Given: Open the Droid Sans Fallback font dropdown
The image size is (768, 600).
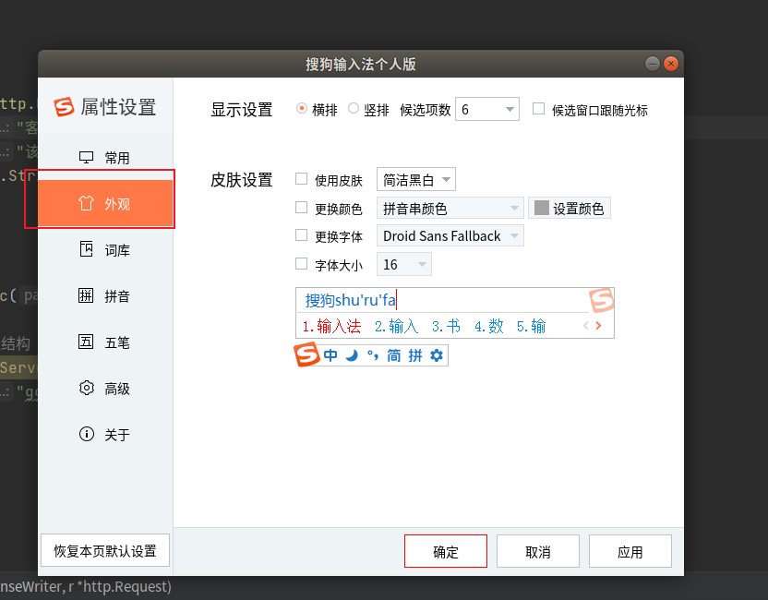Looking at the screenshot, I should 450,235.
